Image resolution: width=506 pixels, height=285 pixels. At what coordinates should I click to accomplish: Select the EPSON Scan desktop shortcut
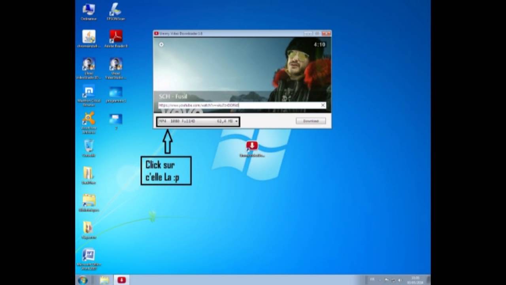[x=115, y=12]
